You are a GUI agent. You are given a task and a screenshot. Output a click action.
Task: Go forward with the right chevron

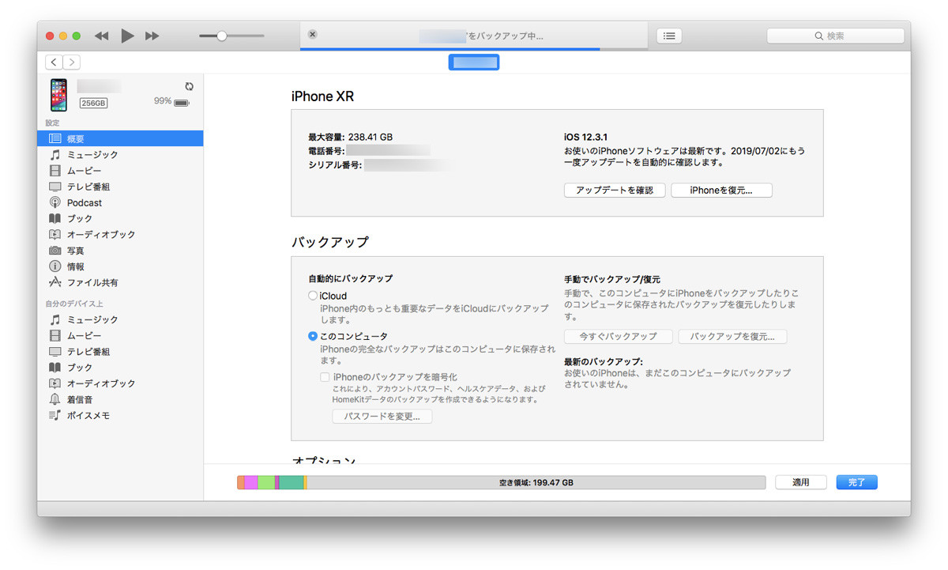[71, 62]
